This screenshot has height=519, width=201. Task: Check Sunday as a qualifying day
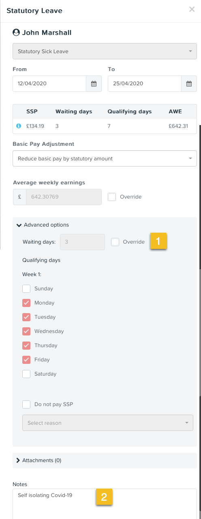tap(26, 288)
